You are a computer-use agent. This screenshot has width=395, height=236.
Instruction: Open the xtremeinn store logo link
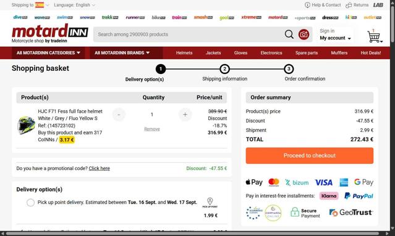pos(251,17)
